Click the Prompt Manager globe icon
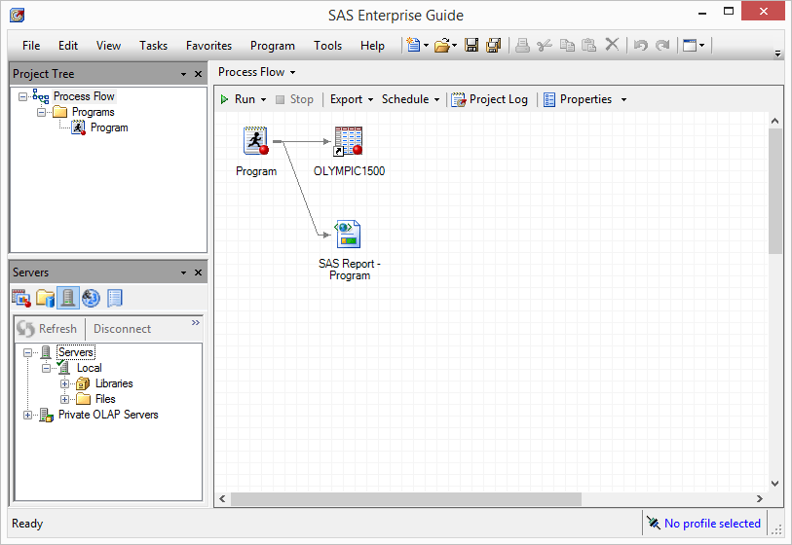Viewport: 792px width, 545px height. [91, 298]
